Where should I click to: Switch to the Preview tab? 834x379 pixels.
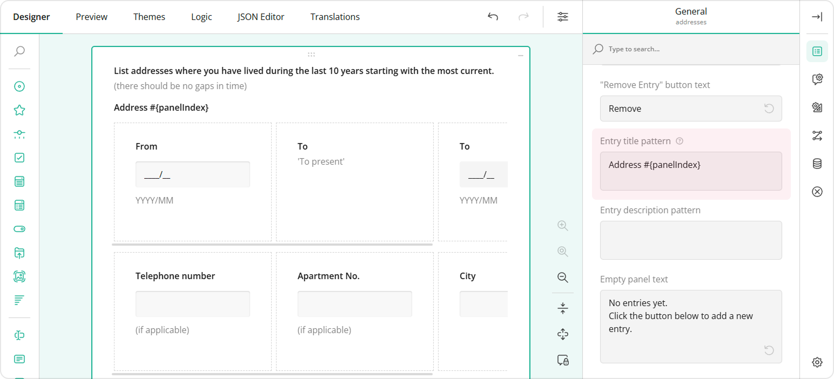click(x=91, y=17)
